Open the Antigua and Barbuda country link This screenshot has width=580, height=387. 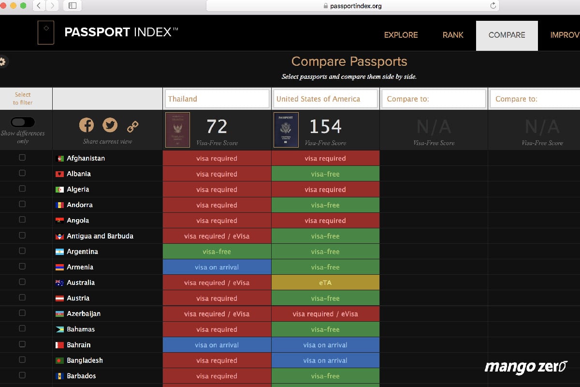click(x=100, y=236)
